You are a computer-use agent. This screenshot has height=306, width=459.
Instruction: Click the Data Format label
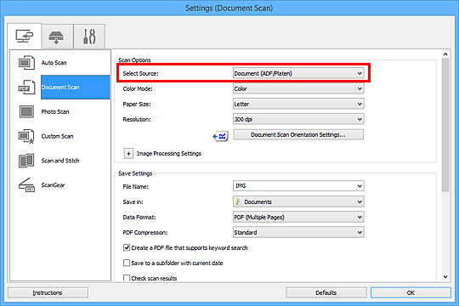coord(139,218)
